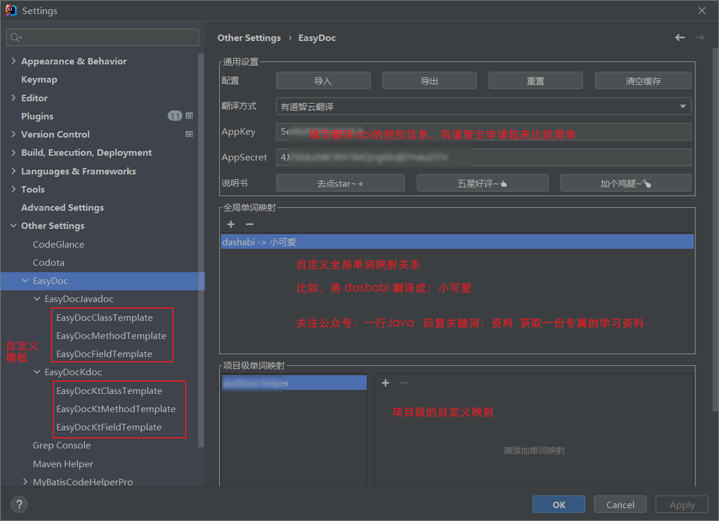Select Maven Helper settings item
The width and height of the screenshot is (719, 521).
click(63, 464)
